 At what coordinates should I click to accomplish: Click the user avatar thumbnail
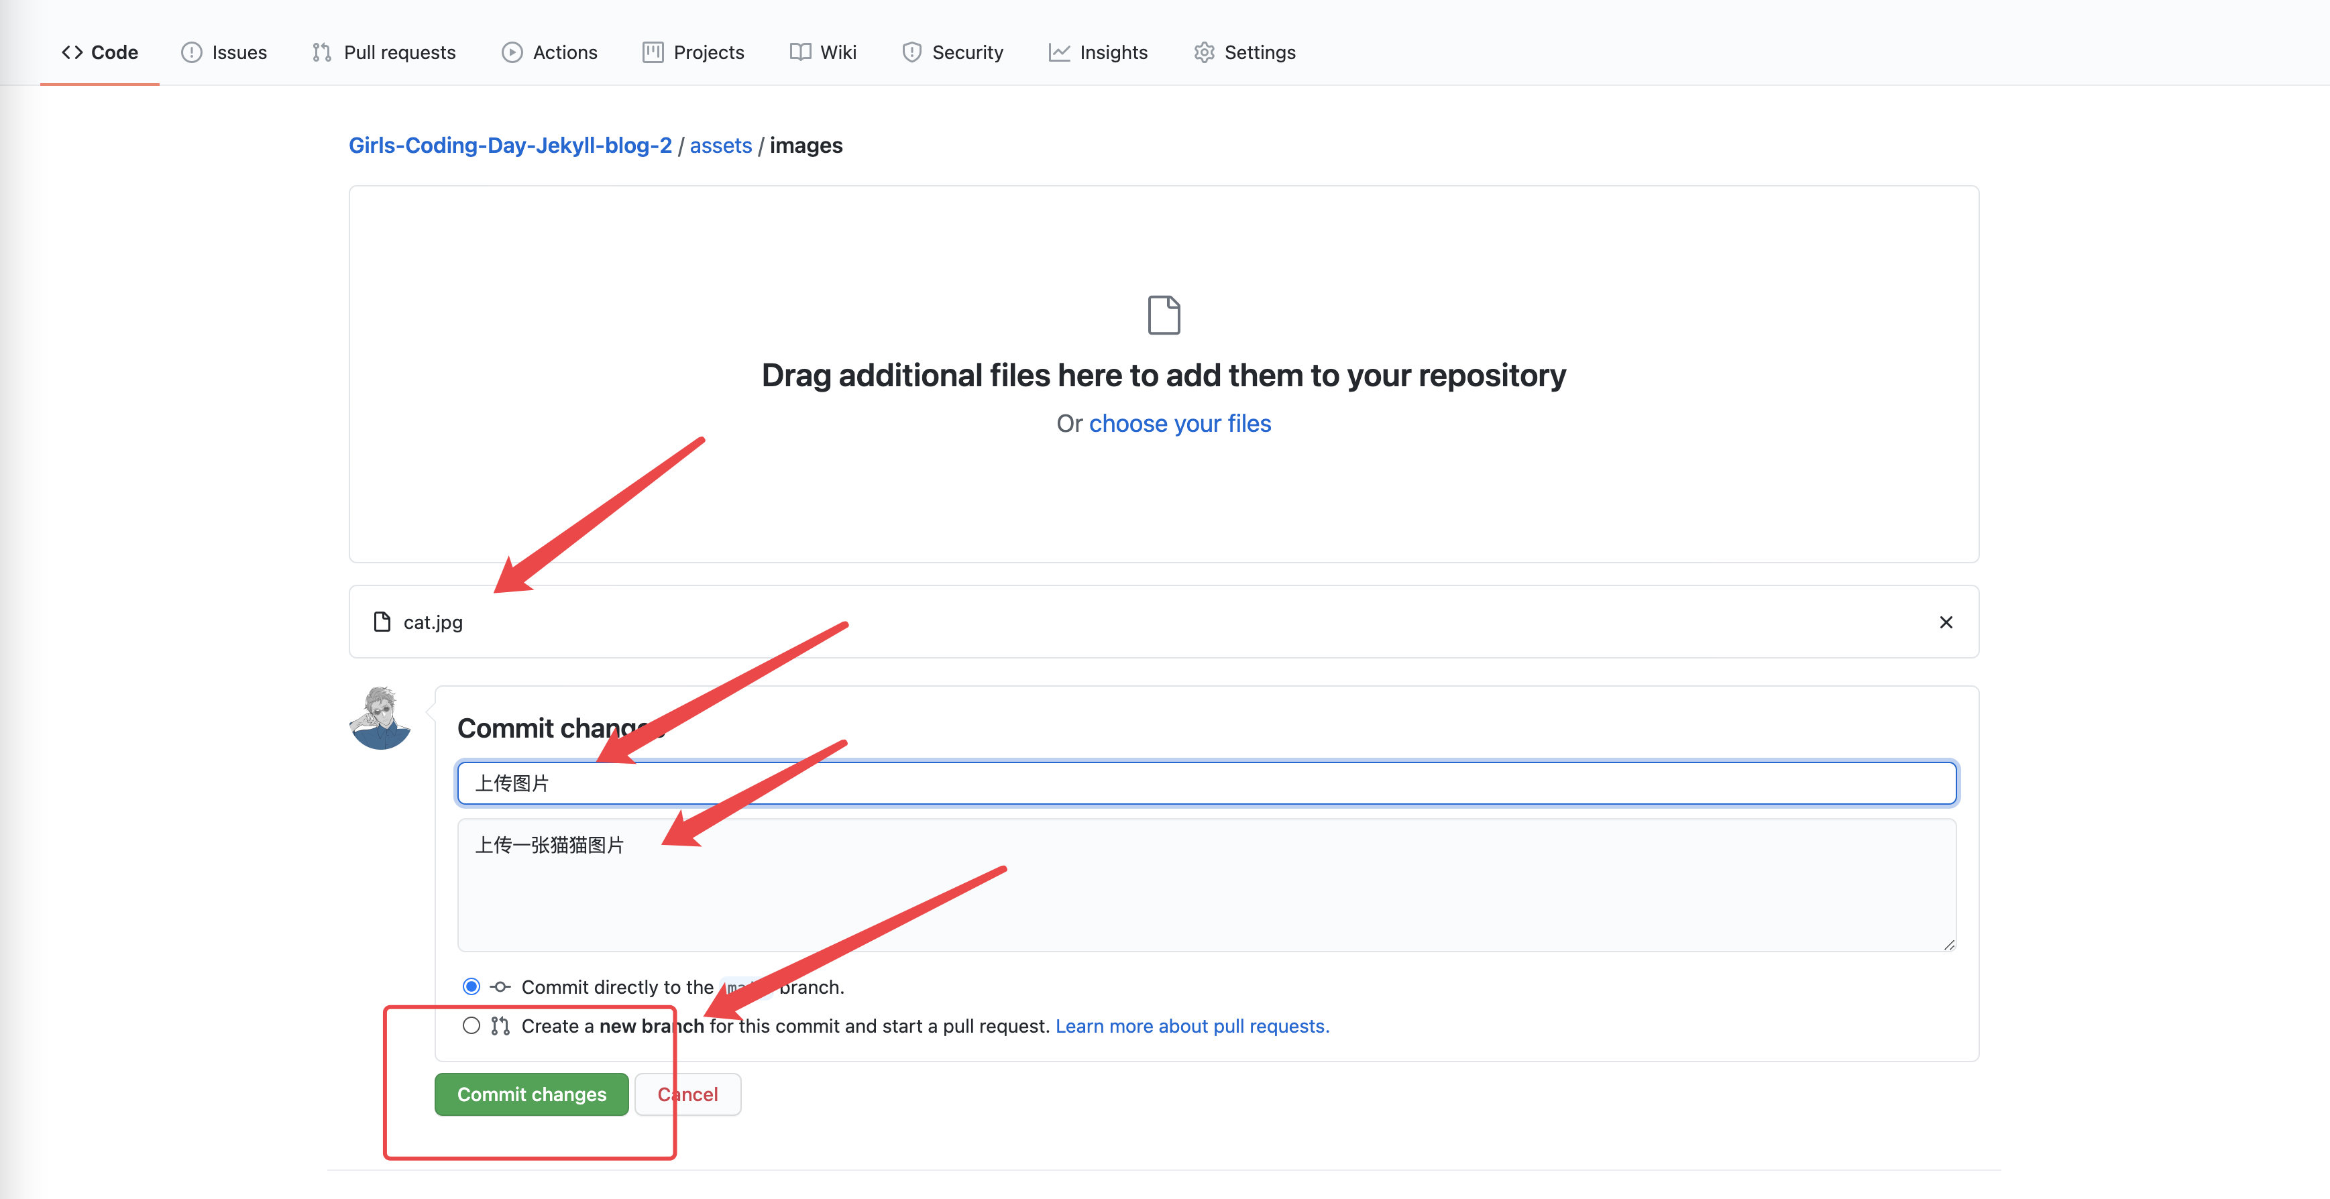click(x=381, y=718)
